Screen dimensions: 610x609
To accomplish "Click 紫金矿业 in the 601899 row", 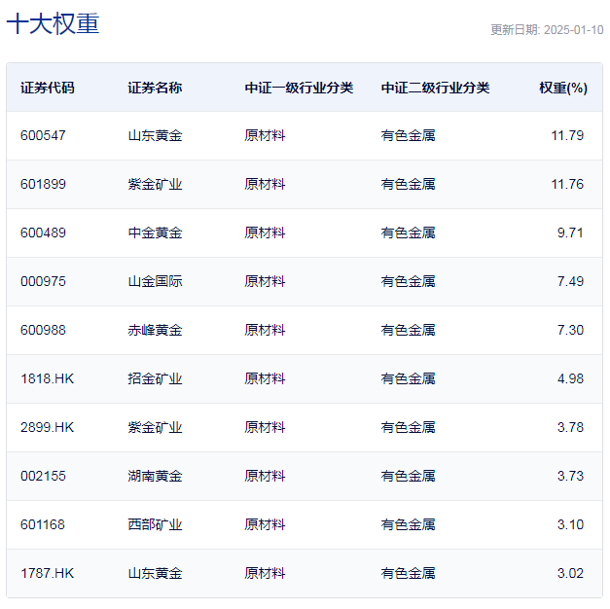I will click(155, 184).
